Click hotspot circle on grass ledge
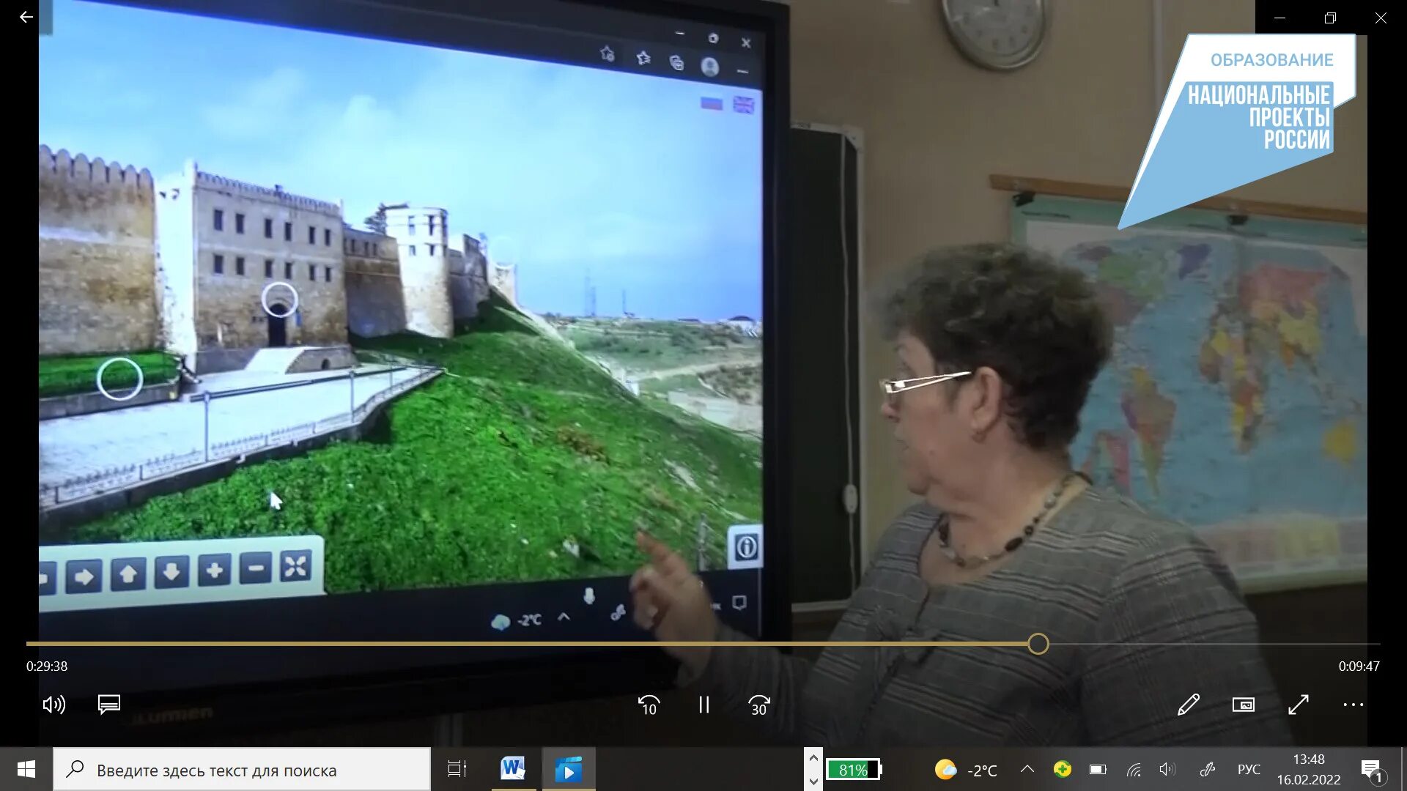1407x791 pixels. [119, 379]
